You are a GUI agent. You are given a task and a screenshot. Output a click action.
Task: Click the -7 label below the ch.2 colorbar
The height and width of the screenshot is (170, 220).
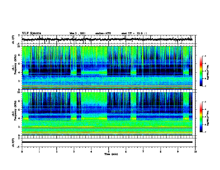point(205,132)
